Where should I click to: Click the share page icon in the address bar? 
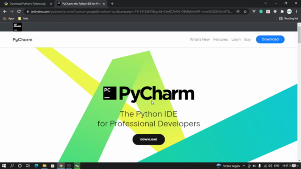(x=238, y=11)
